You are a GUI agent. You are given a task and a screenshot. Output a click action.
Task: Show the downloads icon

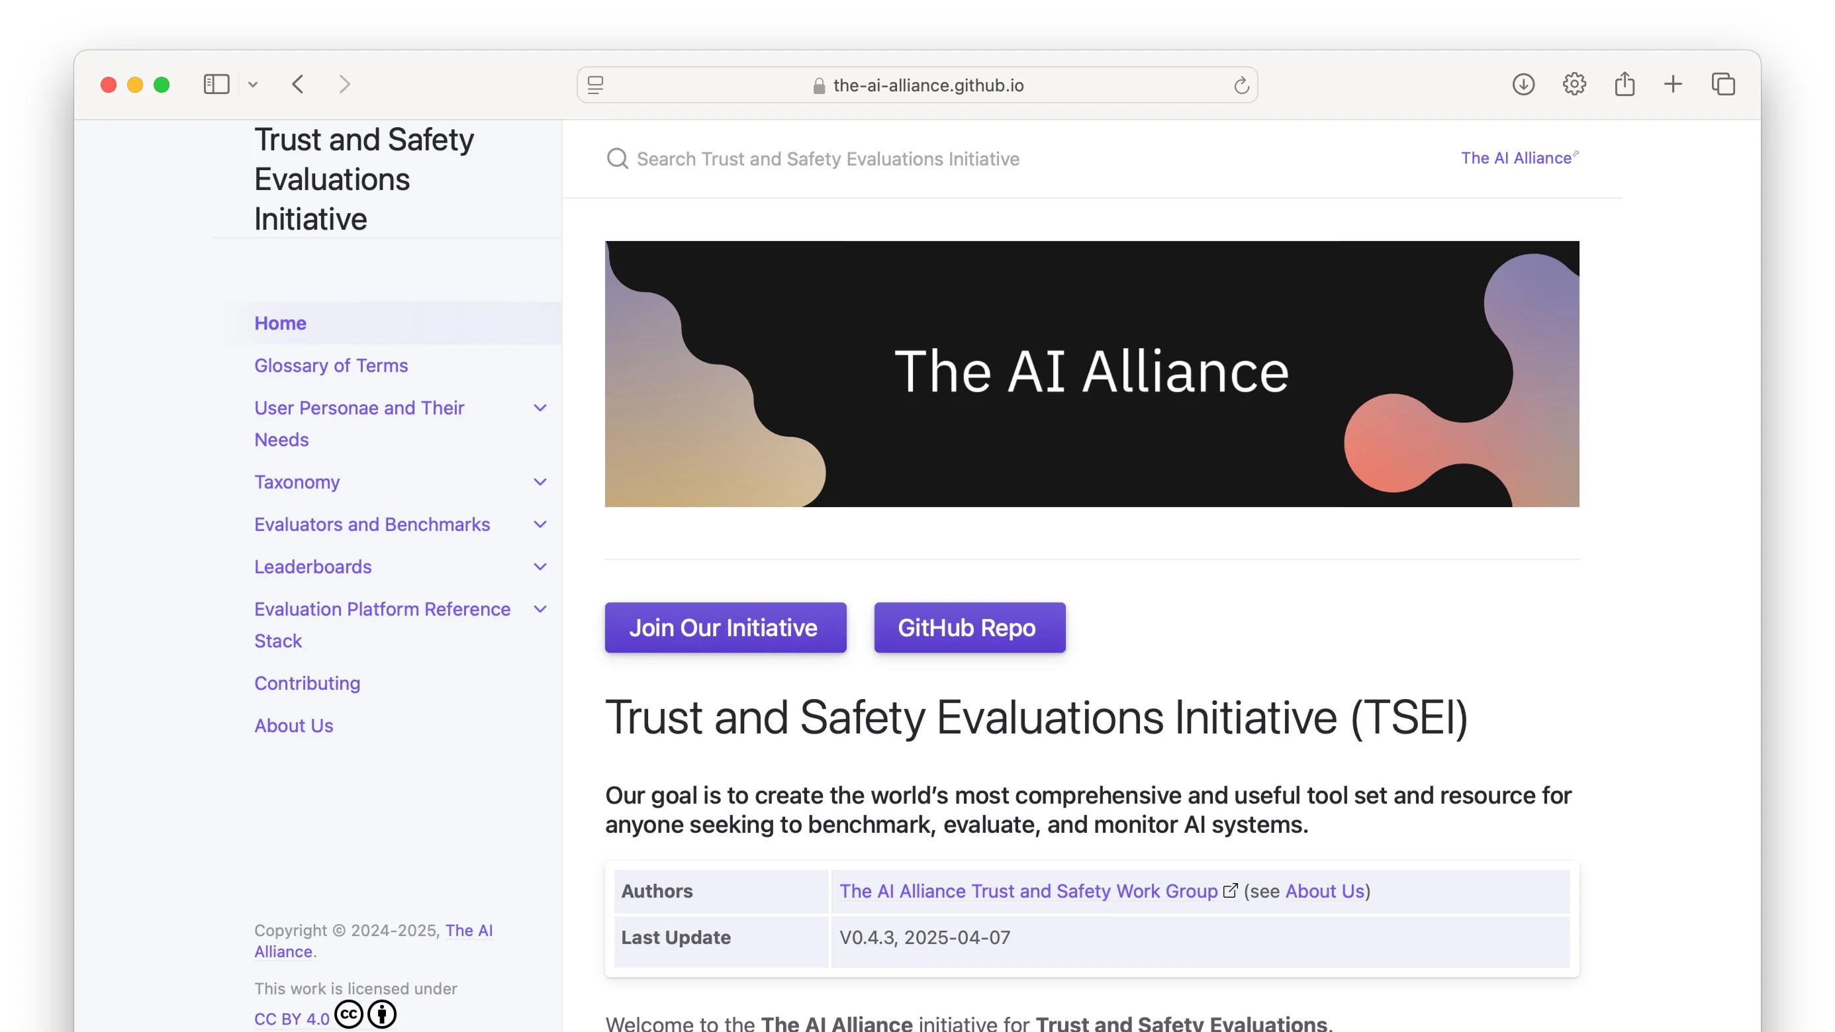1523,85
